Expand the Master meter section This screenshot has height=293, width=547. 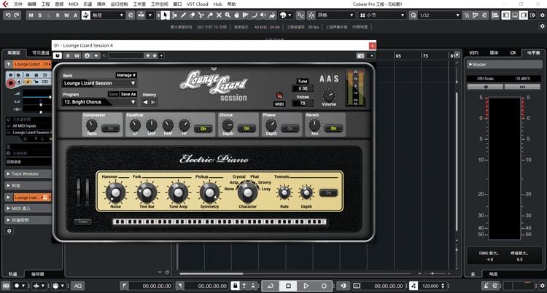[x=505, y=65]
